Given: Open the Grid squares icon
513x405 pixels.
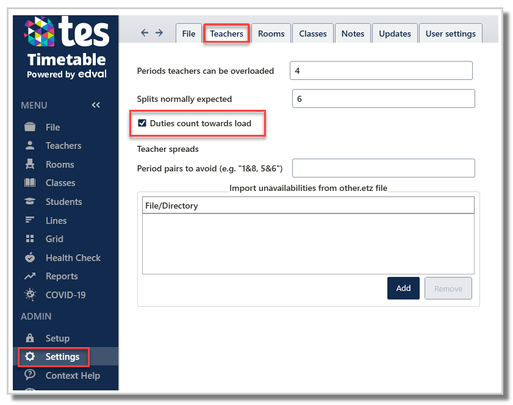Looking at the screenshot, I should 30,238.
